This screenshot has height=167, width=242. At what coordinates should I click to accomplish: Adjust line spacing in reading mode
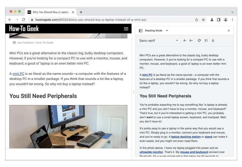click(x=206, y=41)
